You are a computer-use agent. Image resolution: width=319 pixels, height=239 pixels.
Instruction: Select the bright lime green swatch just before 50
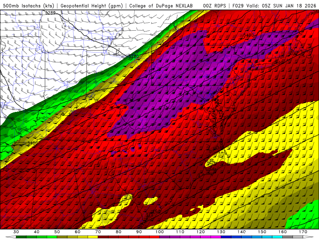tap(52, 237)
